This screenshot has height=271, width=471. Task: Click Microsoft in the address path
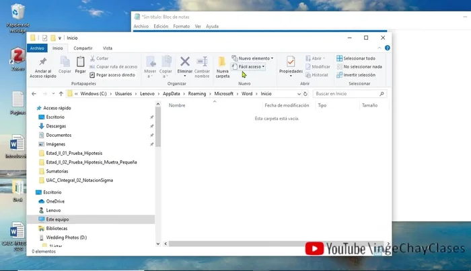224,94
